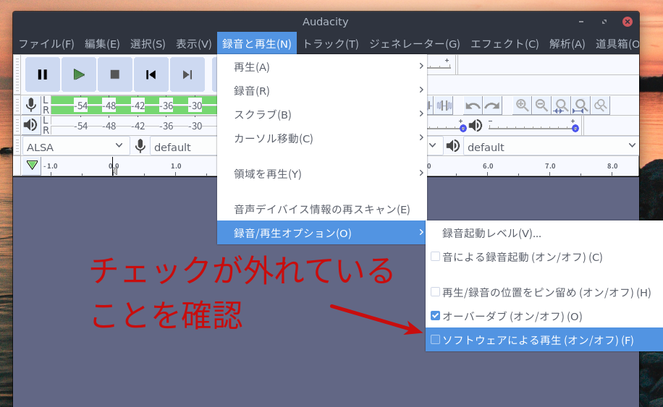Uncheck the オーバーダブ (オン/オフ) option

pos(435,315)
